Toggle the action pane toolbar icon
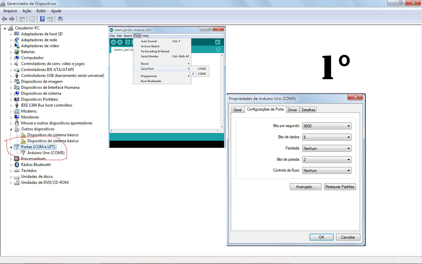Screen dimensions: 422x264 point(50,19)
